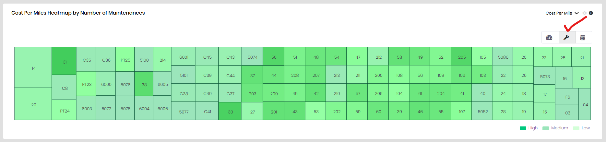Click the Medium legend color swatch
Viewport: 606px width, 142px height.
546,128
